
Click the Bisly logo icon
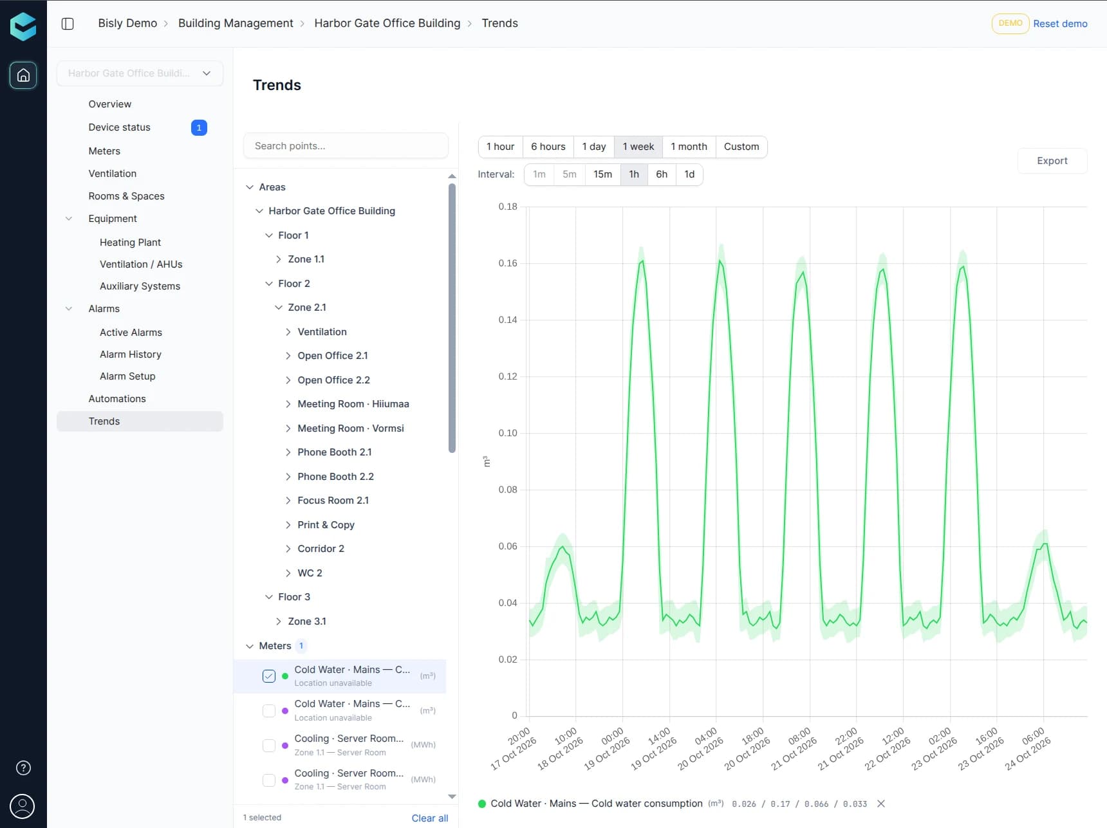23,26
